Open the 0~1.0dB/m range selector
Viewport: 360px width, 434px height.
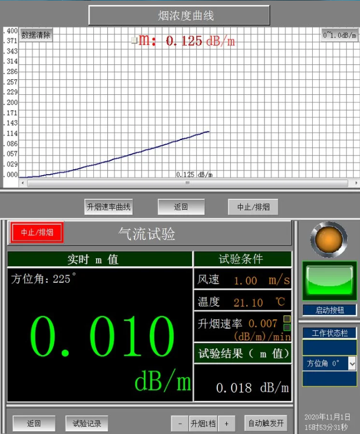(339, 35)
